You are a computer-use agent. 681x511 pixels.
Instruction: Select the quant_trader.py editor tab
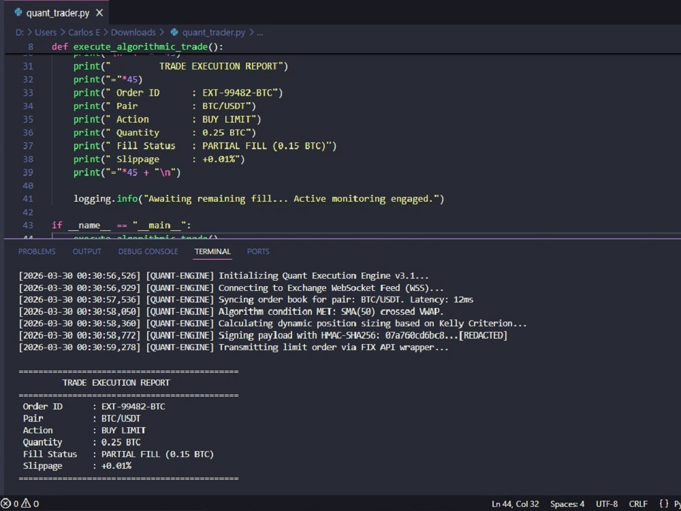tap(57, 12)
